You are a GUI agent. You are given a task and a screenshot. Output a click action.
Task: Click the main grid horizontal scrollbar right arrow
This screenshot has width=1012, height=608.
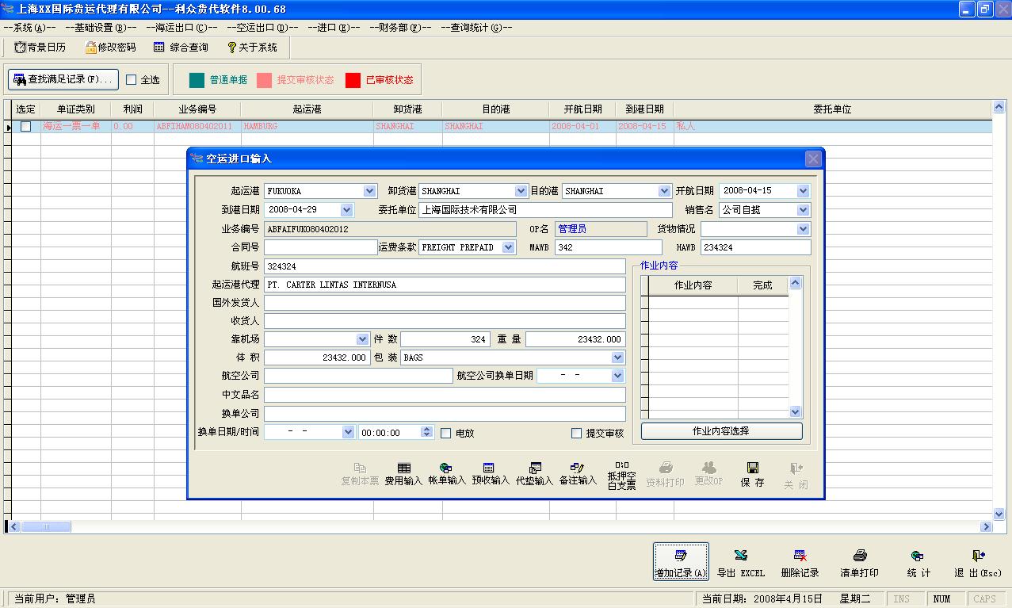987,526
